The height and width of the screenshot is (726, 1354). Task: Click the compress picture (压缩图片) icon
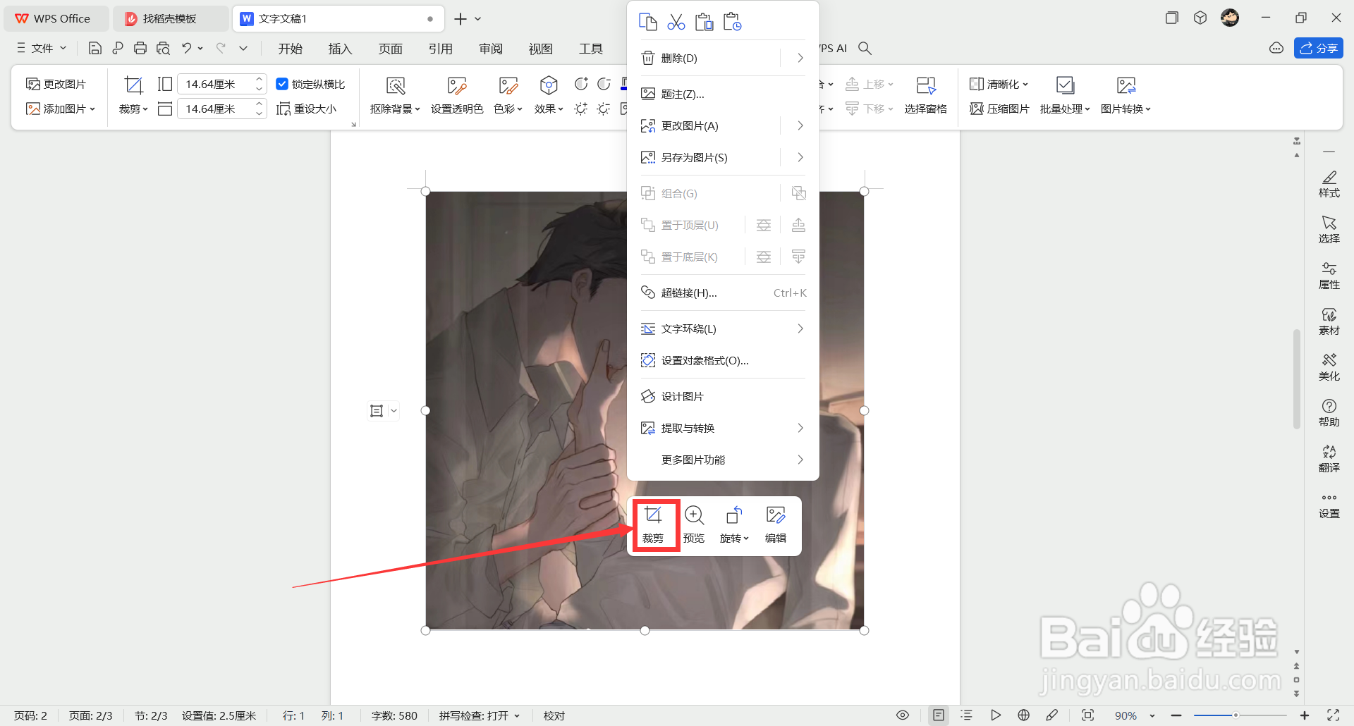coord(976,109)
